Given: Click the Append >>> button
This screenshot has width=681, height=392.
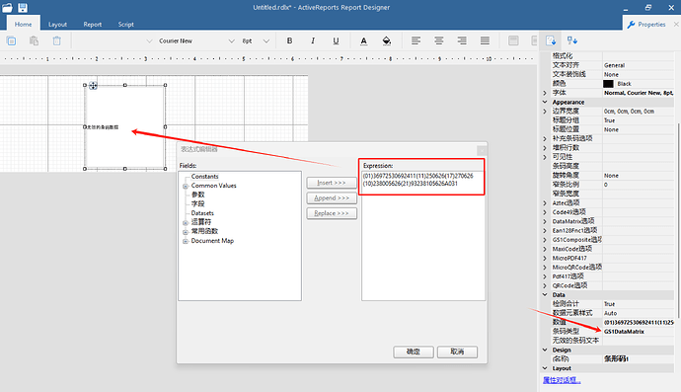Looking at the screenshot, I should 332,198.
